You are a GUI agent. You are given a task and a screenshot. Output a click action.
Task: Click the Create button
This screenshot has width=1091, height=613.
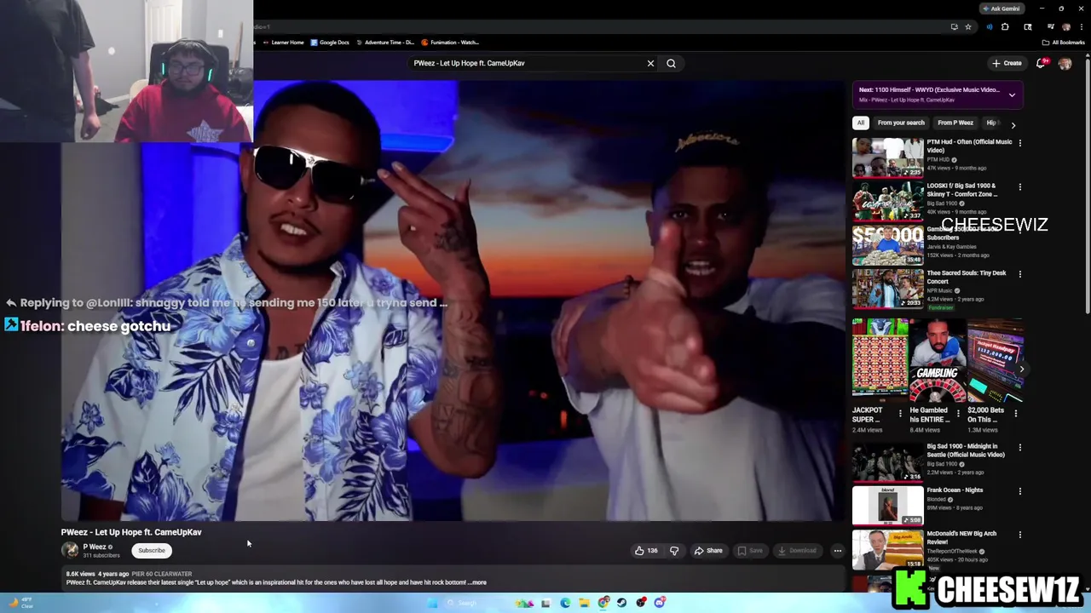point(1007,63)
